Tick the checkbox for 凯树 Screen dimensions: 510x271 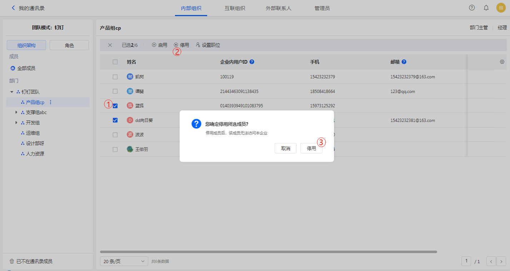tap(115, 77)
